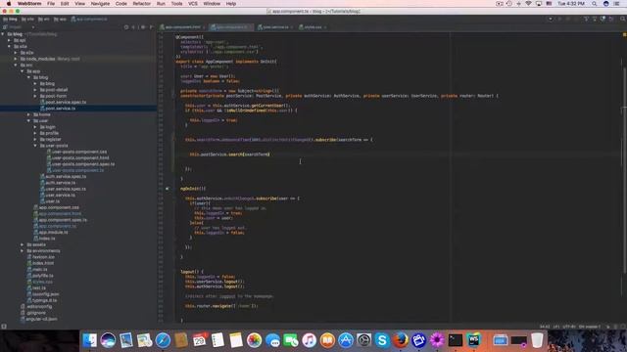Screen dimensions: 627x352
Task: Expand the node_modules folder
Action: [16, 59]
